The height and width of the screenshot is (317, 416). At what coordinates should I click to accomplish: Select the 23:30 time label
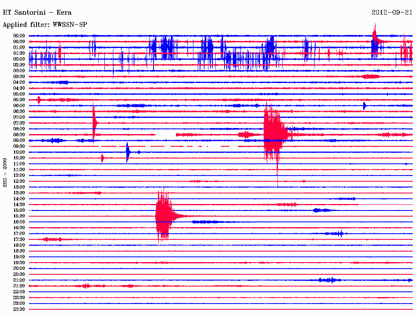point(19,309)
